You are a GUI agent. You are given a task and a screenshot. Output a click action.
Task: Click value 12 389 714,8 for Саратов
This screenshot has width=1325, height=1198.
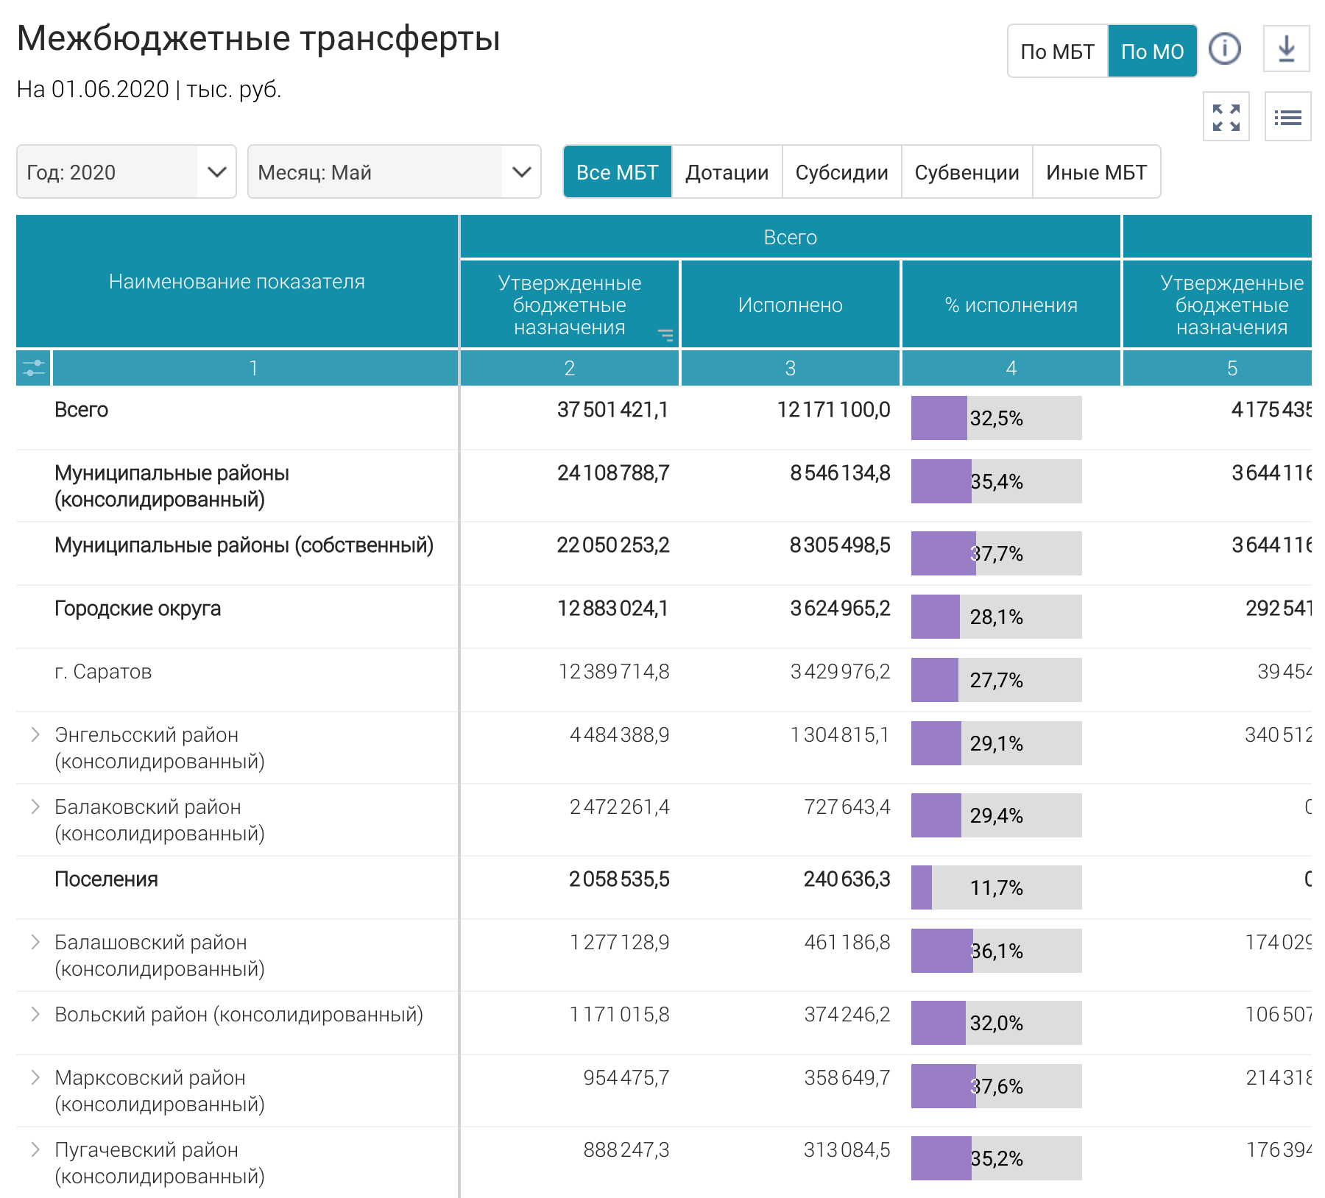[614, 672]
